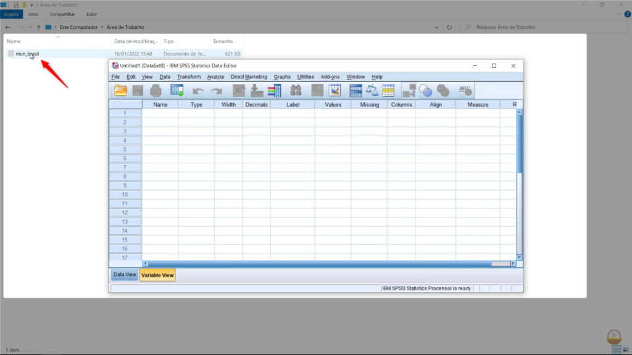Open the Help menu in SPSS
This screenshot has width=632, height=355.
click(x=377, y=77)
